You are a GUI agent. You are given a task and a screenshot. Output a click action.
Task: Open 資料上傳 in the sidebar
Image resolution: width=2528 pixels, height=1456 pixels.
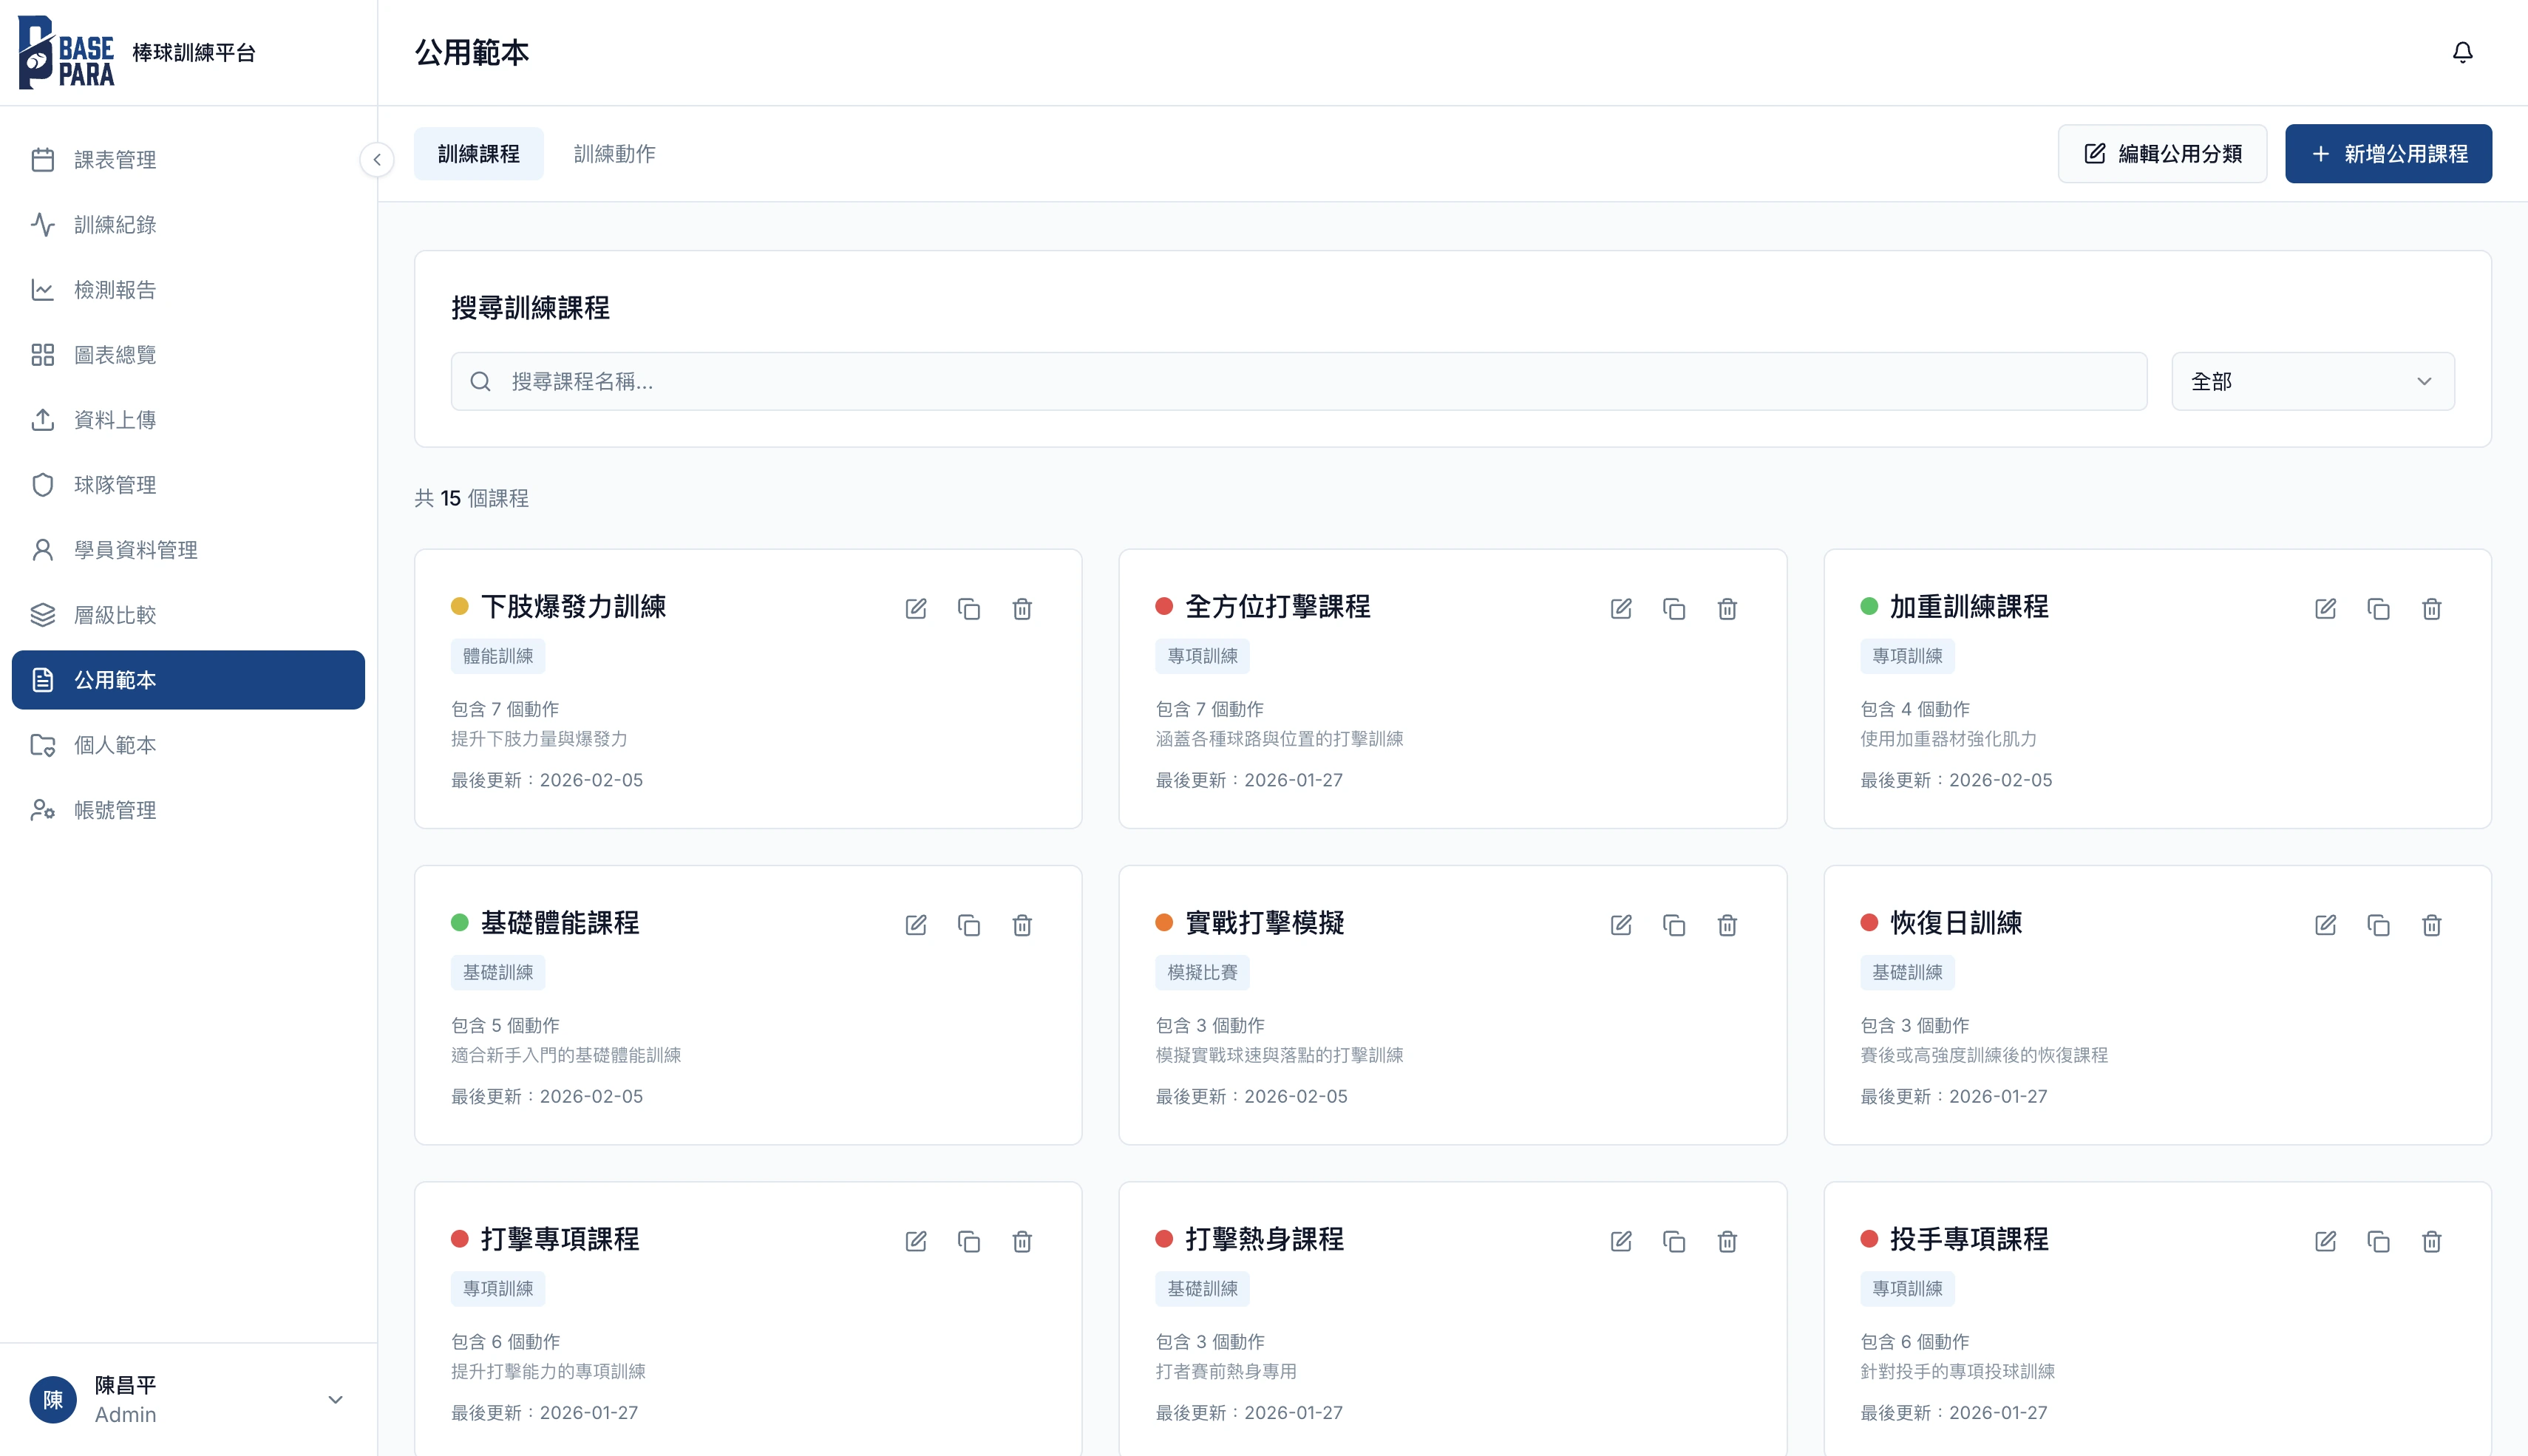click(x=188, y=420)
